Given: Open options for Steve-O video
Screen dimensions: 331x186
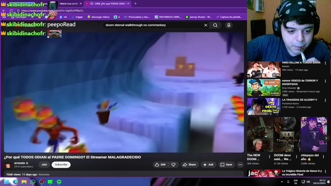Looking at the screenshot, I should click(325, 172).
